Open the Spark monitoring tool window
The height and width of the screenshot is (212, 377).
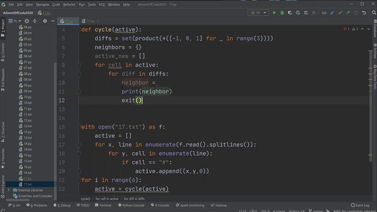[190, 205]
